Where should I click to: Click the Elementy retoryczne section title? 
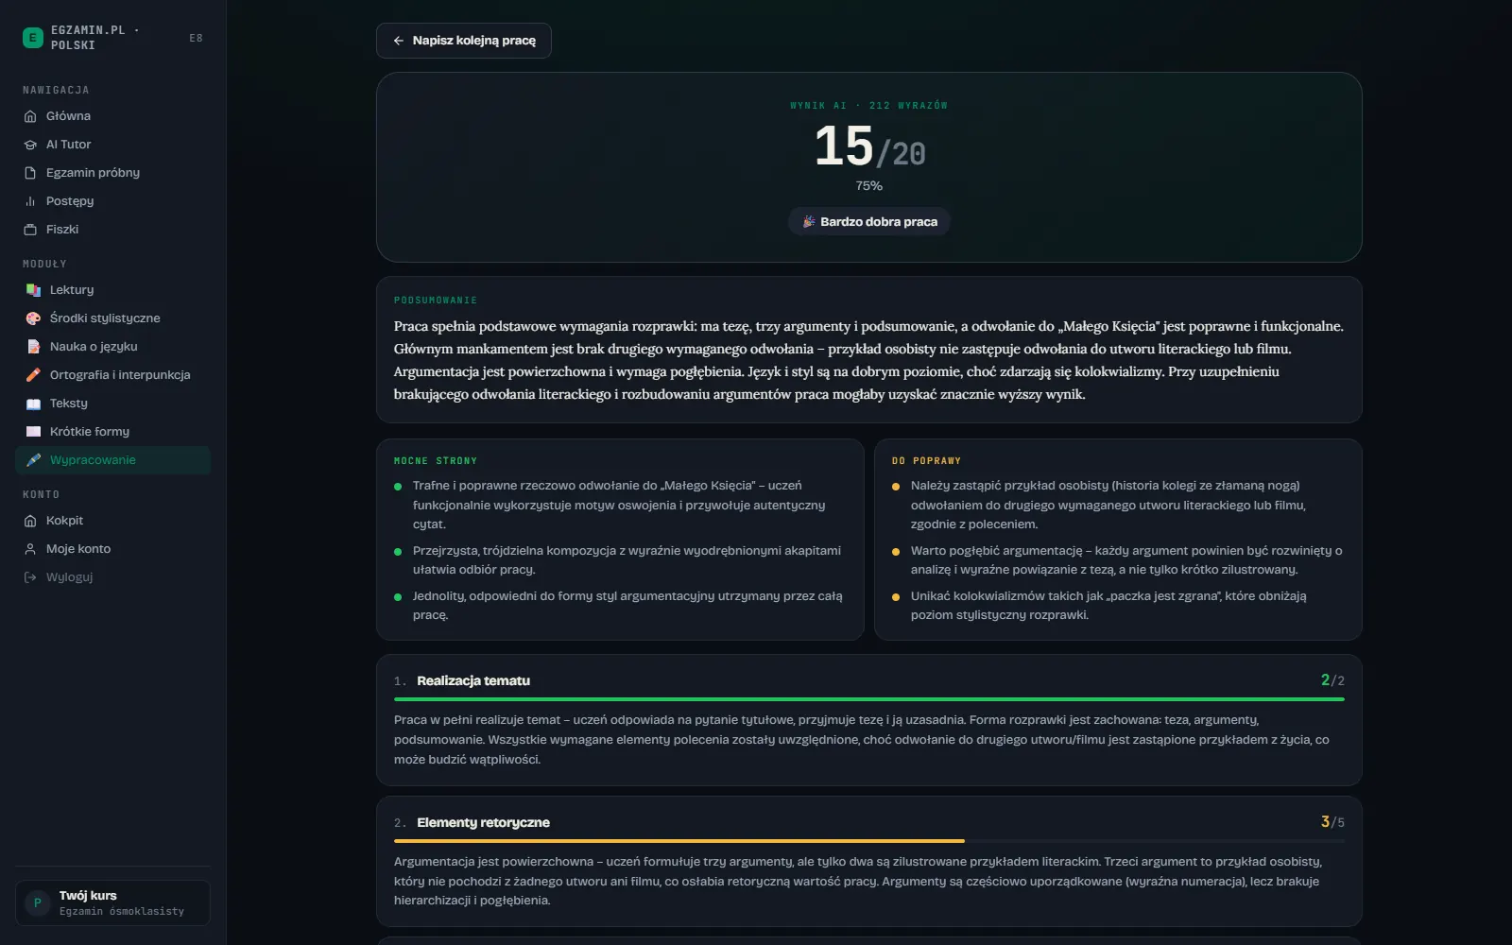point(483,822)
